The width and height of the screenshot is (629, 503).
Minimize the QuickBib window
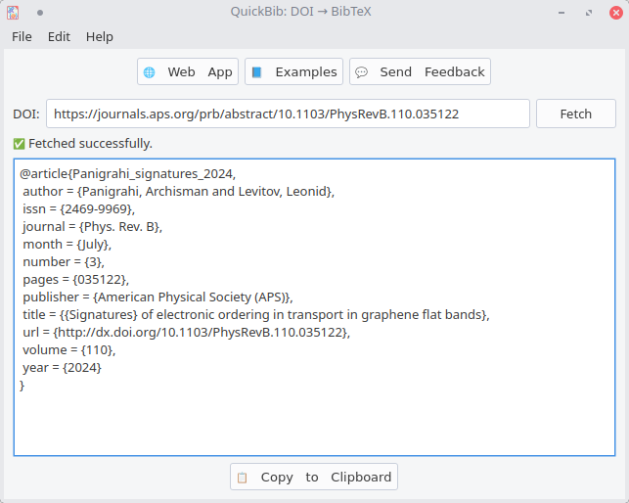pos(562,13)
